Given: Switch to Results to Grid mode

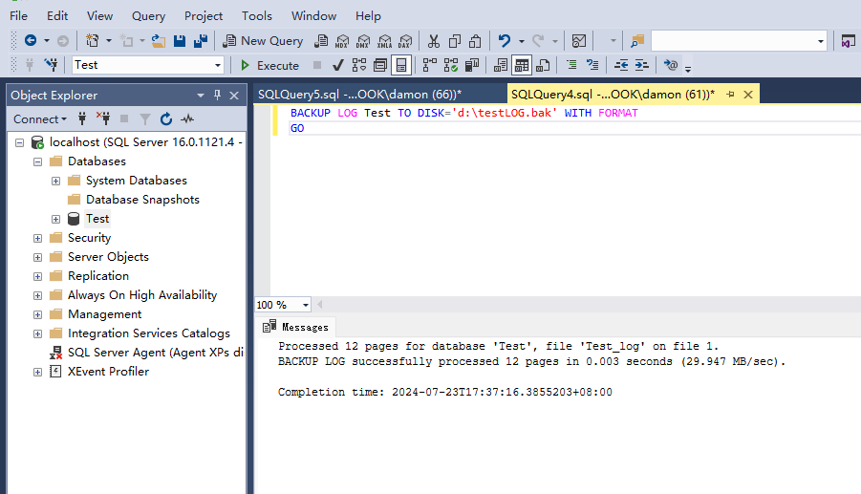Looking at the screenshot, I should click(x=521, y=65).
